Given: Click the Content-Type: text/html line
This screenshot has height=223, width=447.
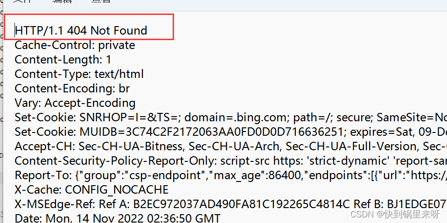Looking at the screenshot, I should point(79,74).
